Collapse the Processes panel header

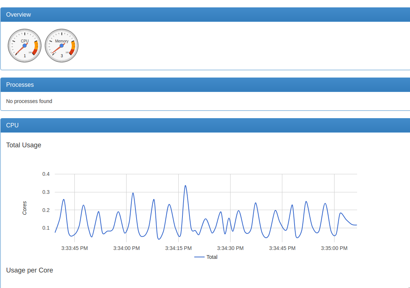click(x=205, y=85)
